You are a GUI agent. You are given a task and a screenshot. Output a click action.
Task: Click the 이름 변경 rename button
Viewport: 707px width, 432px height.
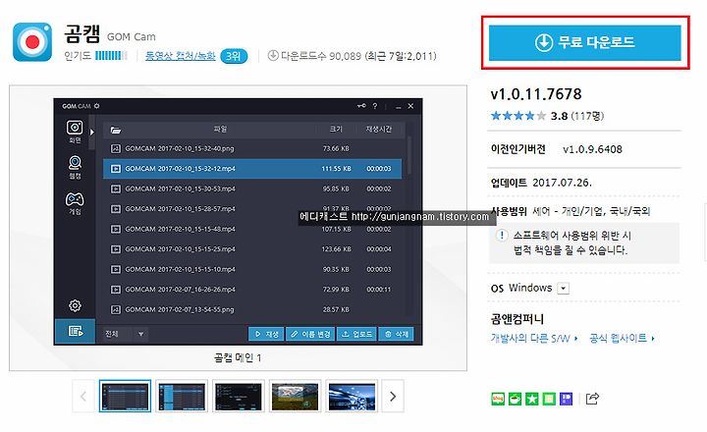(x=310, y=334)
